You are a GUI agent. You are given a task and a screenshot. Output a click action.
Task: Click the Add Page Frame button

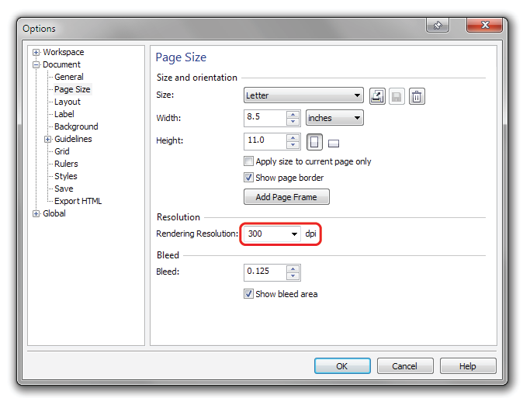point(286,197)
